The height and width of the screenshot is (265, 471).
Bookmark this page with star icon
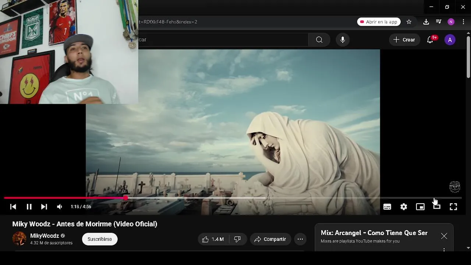(409, 22)
